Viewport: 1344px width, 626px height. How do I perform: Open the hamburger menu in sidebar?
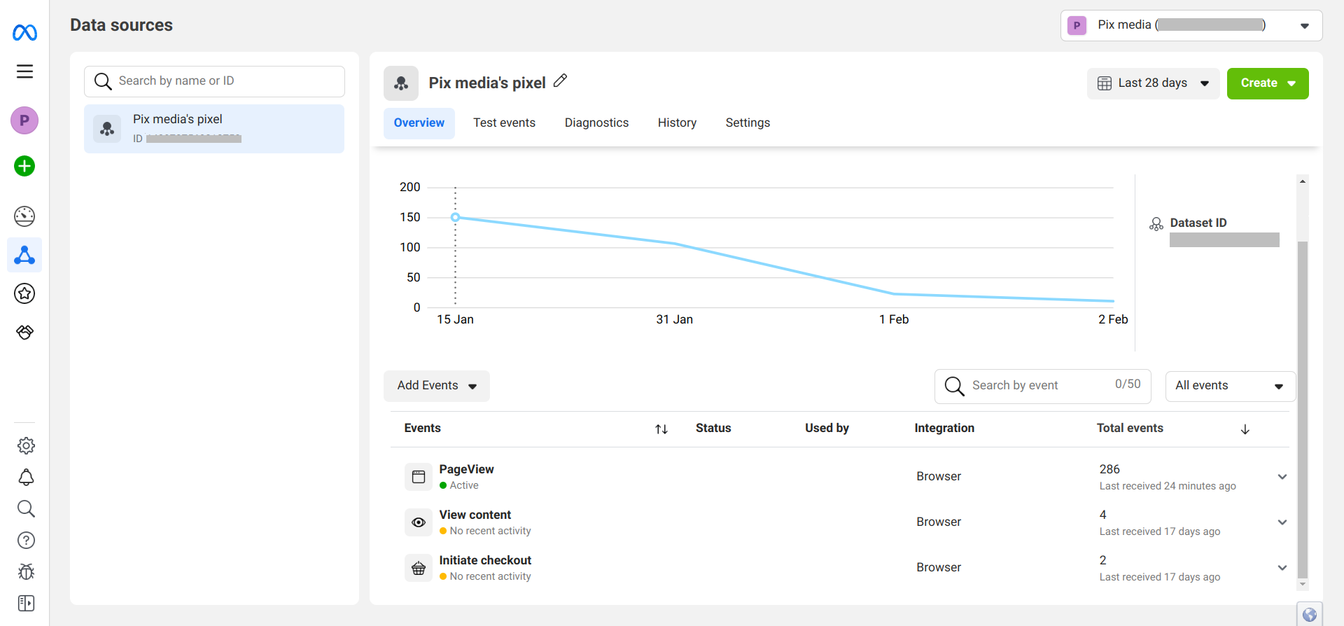pyautogui.click(x=24, y=71)
